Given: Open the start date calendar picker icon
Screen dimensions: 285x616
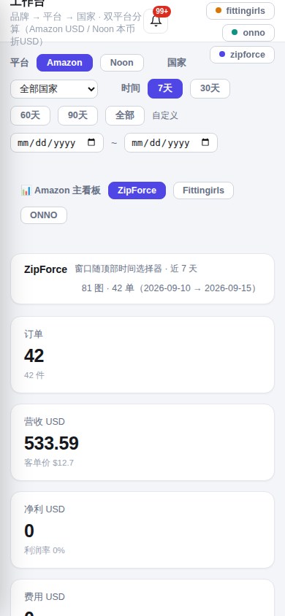Looking at the screenshot, I should coord(91,142).
